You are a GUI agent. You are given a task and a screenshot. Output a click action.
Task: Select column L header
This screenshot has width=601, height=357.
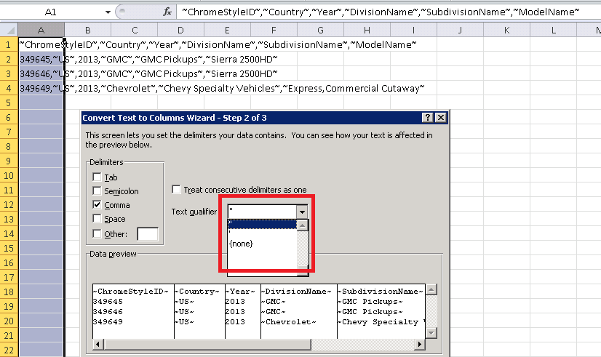554,30
